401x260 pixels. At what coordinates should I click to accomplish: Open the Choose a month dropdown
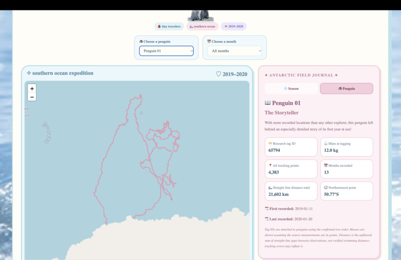[234, 51]
